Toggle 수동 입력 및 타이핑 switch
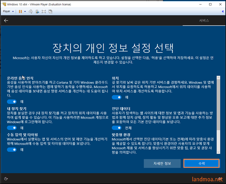This screenshot has width=226, height=184. point(12,150)
